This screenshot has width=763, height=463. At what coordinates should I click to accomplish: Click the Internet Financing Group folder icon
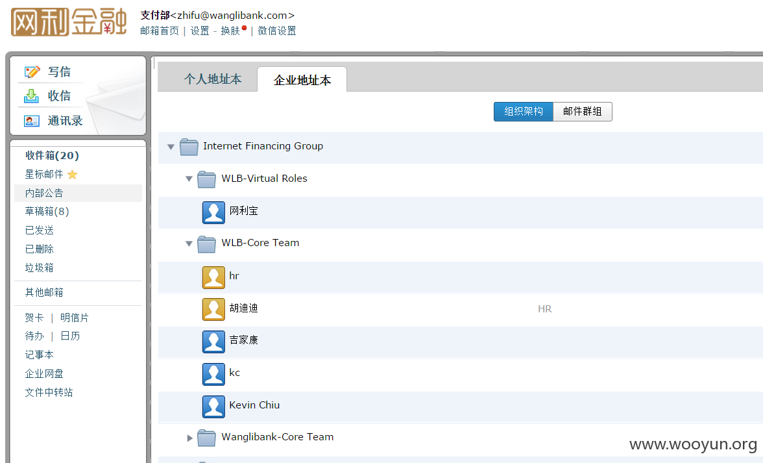(189, 147)
